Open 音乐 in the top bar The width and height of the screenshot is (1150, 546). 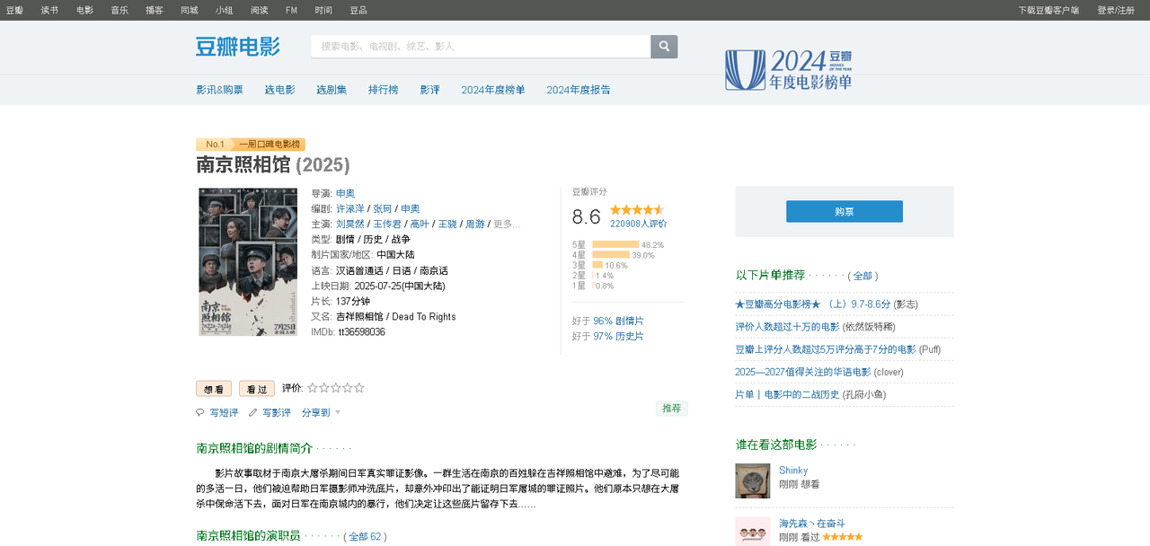coord(119,10)
